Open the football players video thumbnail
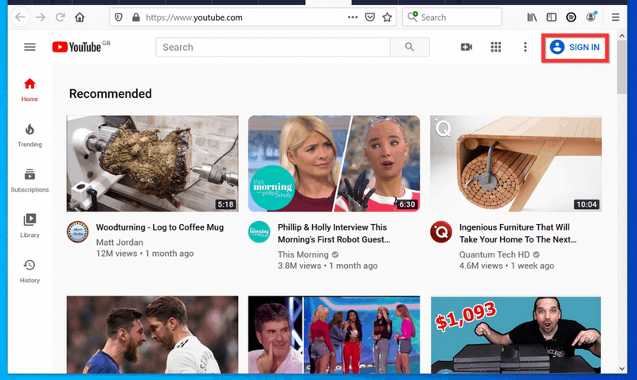This screenshot has height=380, width=637. click(152, 335)
